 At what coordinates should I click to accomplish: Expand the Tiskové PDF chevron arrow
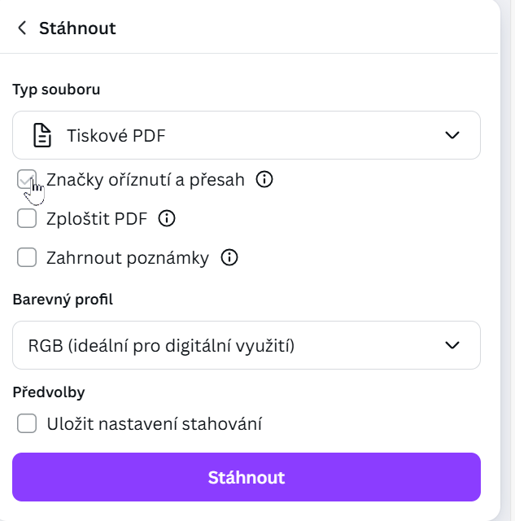click(x=452, y=135)
